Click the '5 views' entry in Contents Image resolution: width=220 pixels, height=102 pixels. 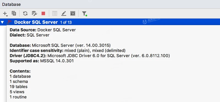coord(17,92)
